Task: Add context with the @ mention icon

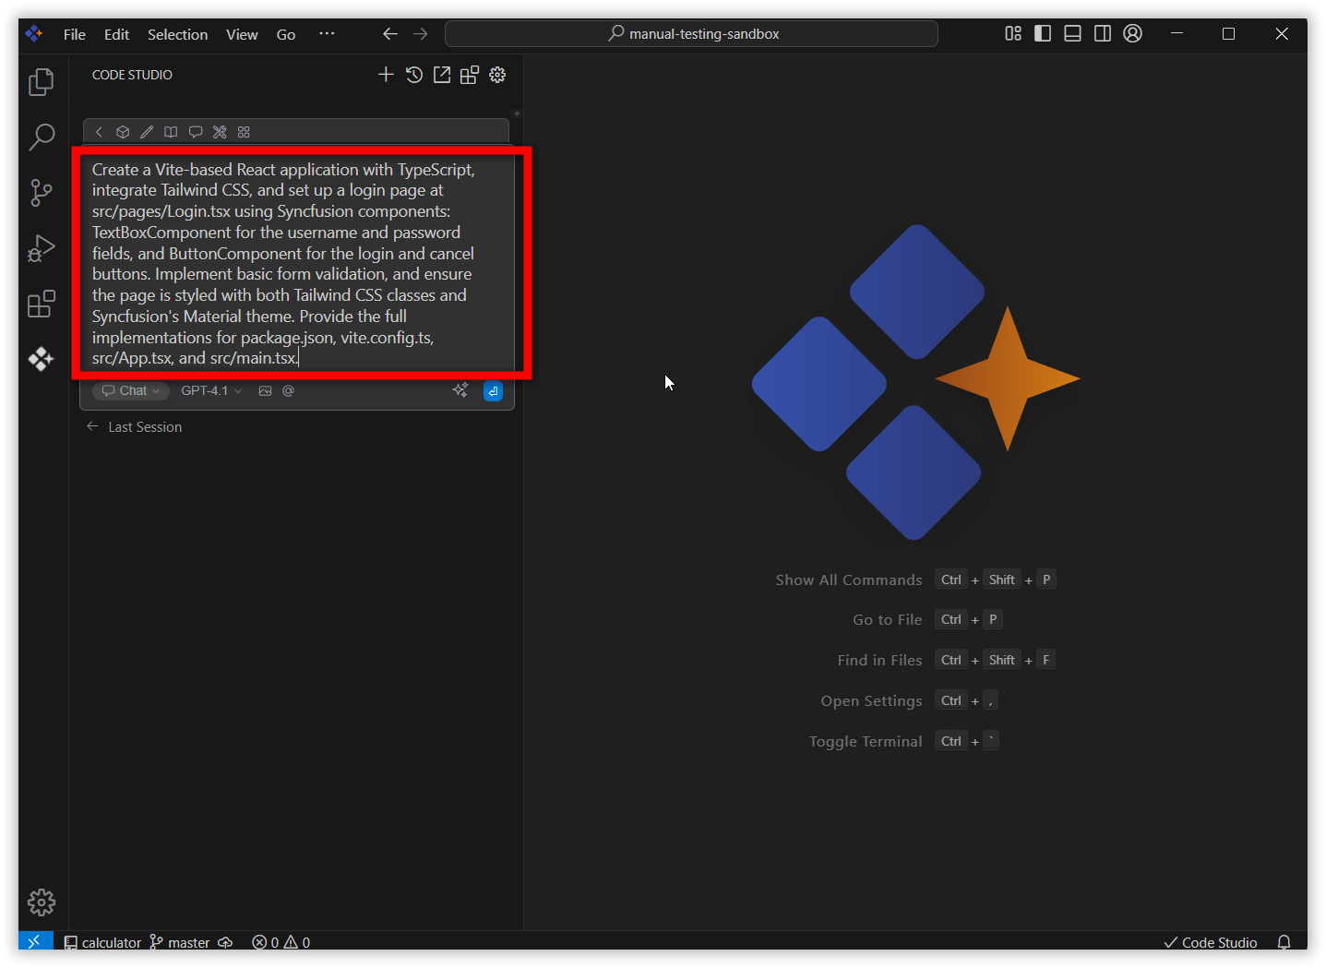Action: tap(288, 391)
